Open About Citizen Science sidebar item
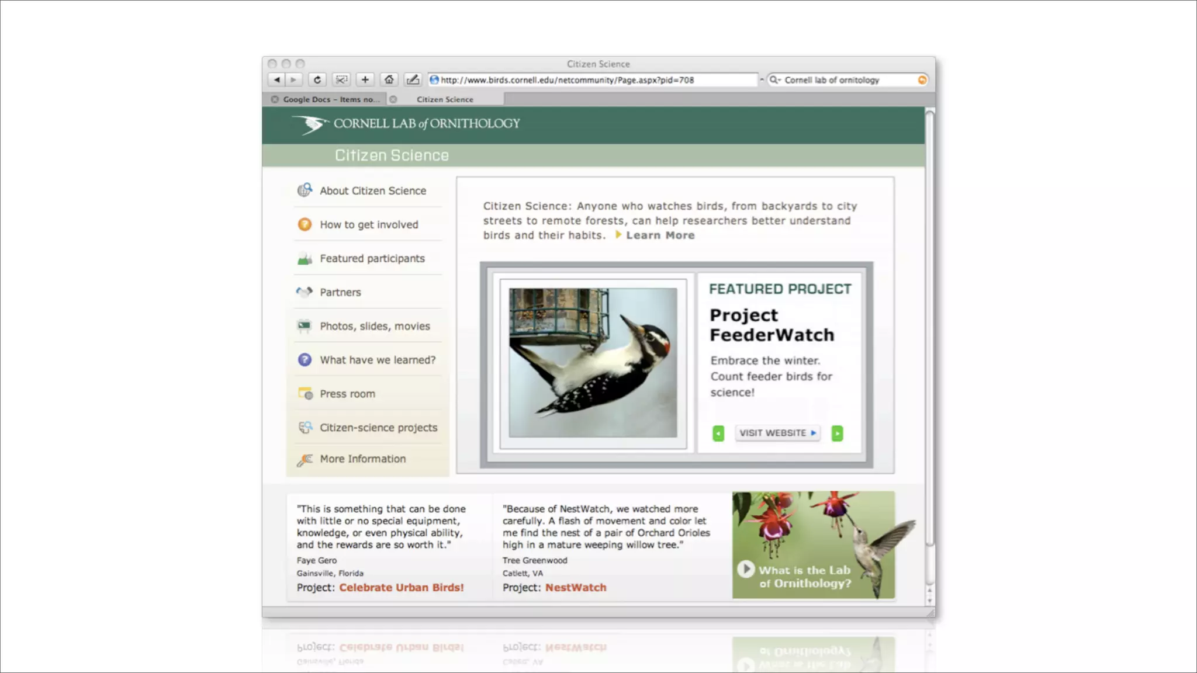 click(372, 191)
